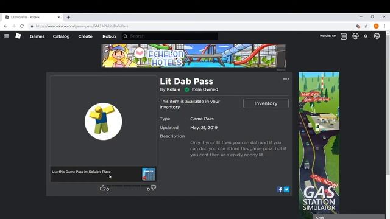This screenshot has width=390, height=219.
Task: Go back to the previous page
Action: (x=5, y=26)
